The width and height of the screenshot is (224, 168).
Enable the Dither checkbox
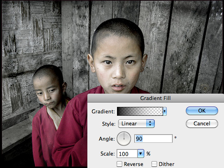(154, 164)
